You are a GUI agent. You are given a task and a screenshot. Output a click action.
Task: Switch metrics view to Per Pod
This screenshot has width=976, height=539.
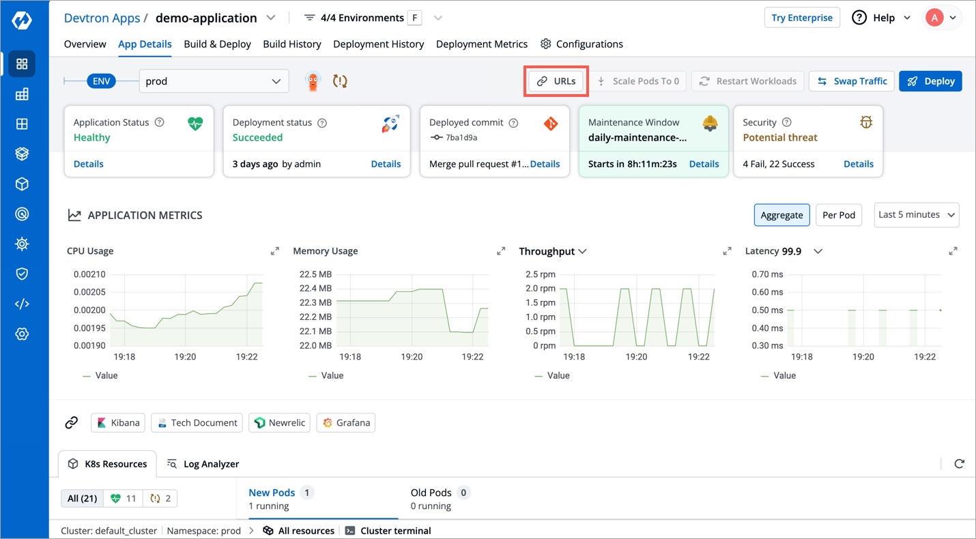coord(839,215)
